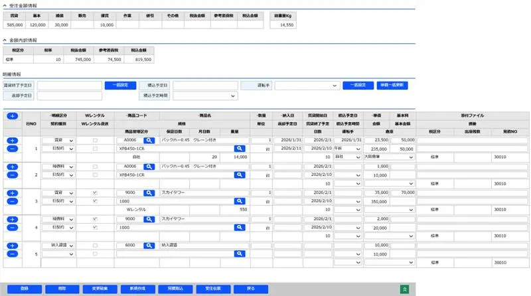Click the minus icon to remove row 2
Viewport: 531px width, 296px height.
[13, 175]
